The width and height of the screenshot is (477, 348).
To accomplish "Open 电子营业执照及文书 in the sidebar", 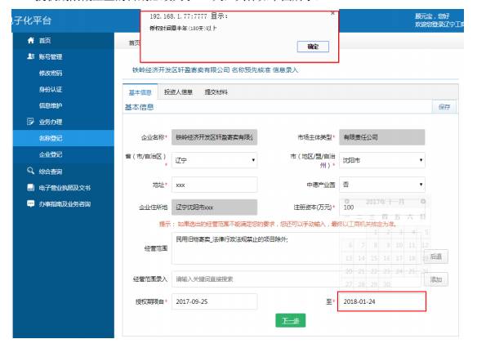I will [x=65, y=188].
